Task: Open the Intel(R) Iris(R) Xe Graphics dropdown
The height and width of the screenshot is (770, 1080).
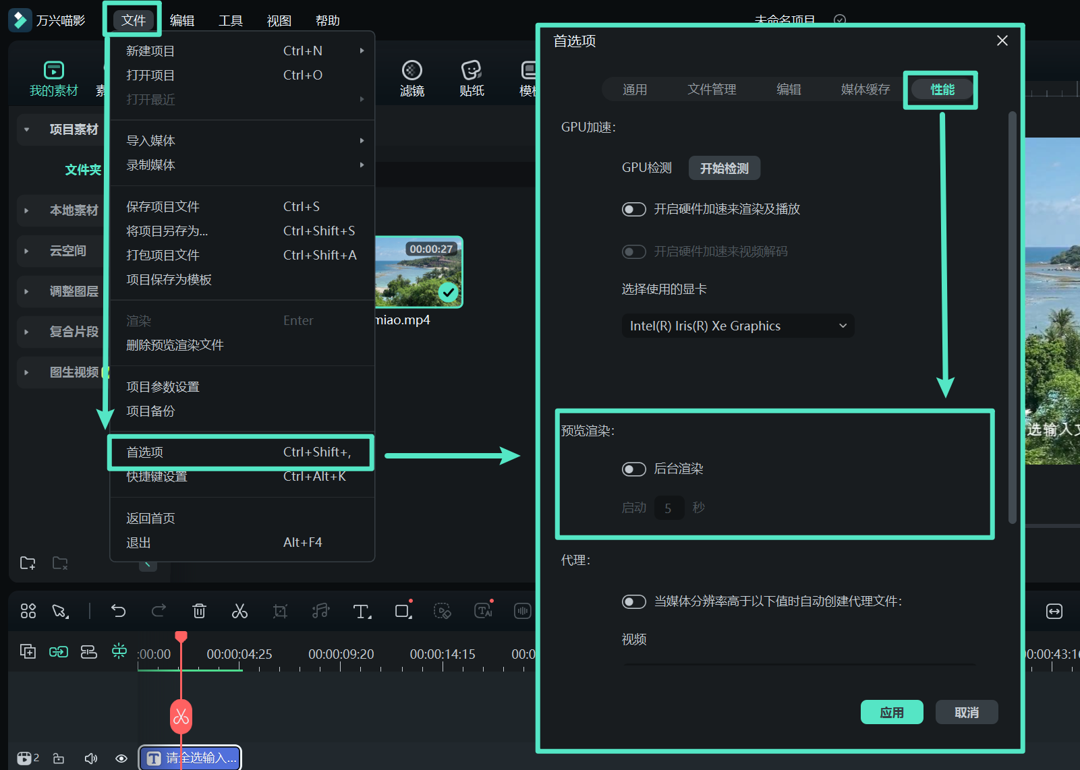Action: click(737, 326)
